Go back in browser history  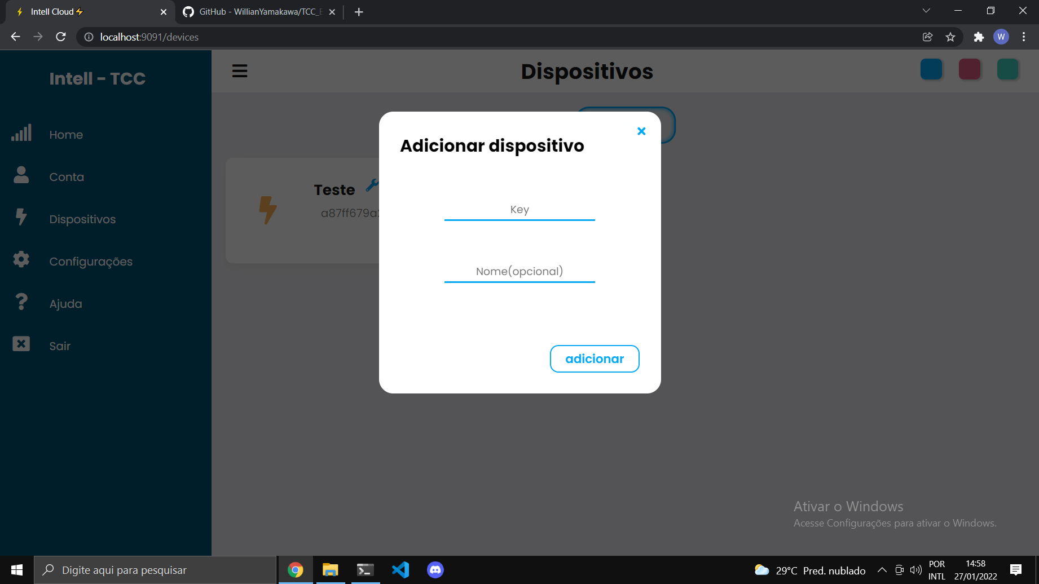coord(15,37)
